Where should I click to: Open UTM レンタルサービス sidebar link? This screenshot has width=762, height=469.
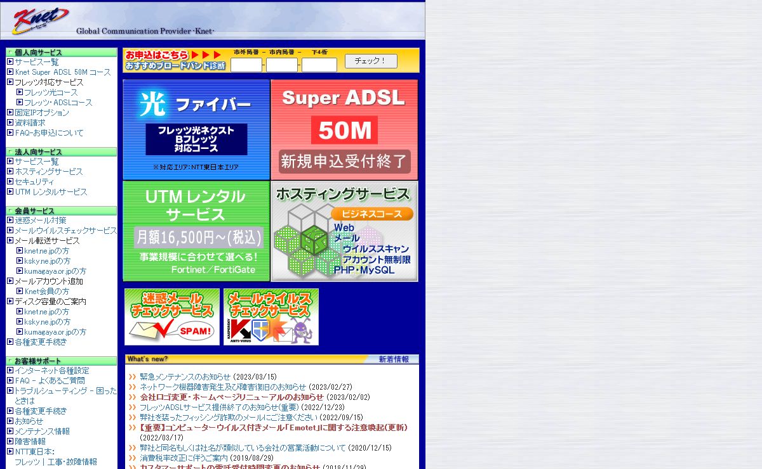tap(51, 192)
